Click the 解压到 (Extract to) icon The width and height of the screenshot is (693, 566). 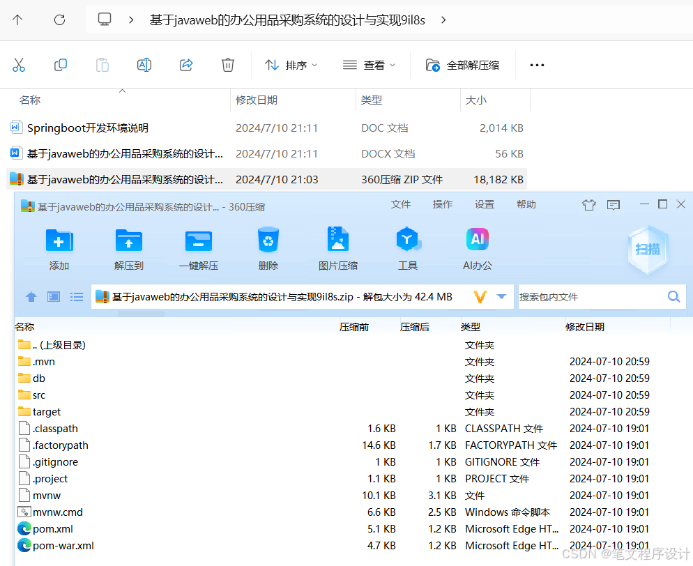(128, 247)
